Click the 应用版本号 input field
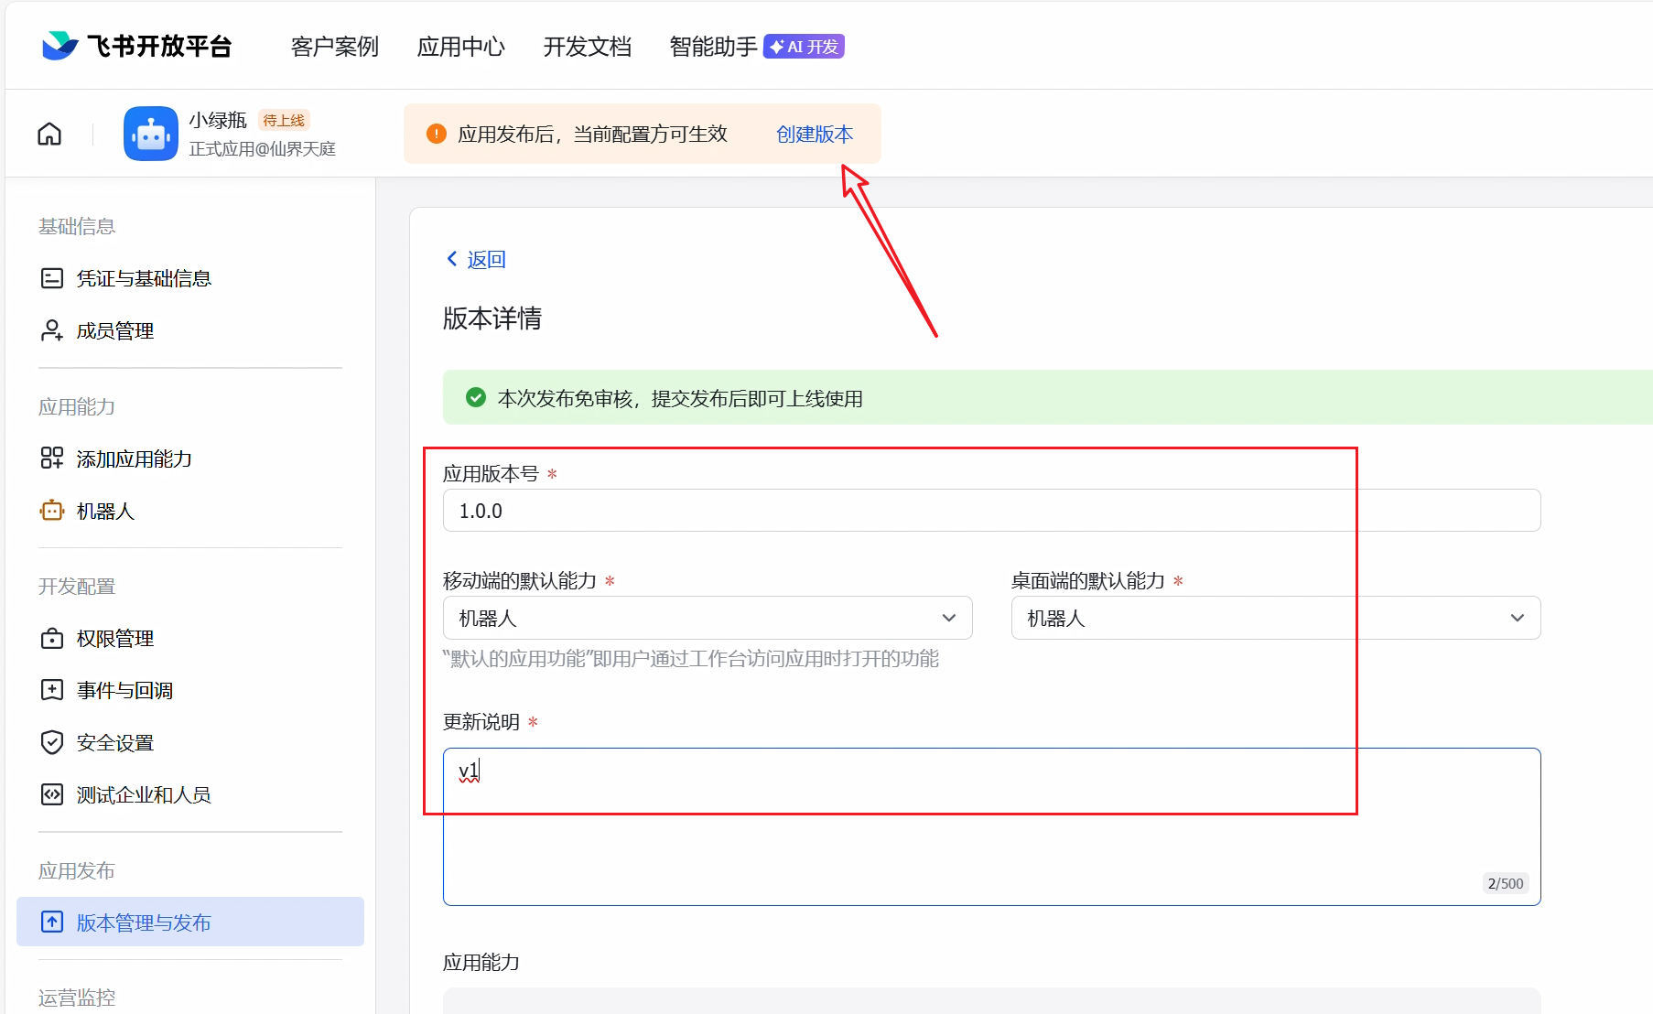Viewport: 1653px width, 1014px height. 990,511
